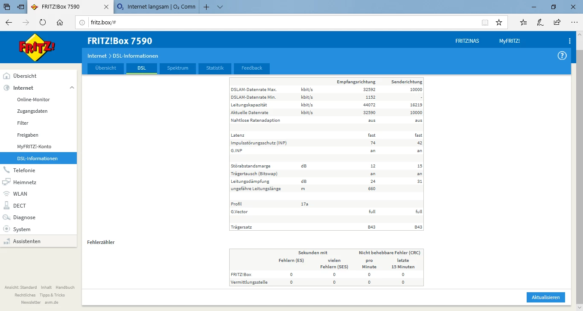Open the three-dot FRITZ!Box menu
Image resolution: width=583 pixels, height=311 pixels.
click(569, 41)
